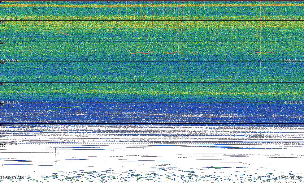
Task: Select the bold 700 depth label
Action: pyautogui.click(x=3, y=146)
